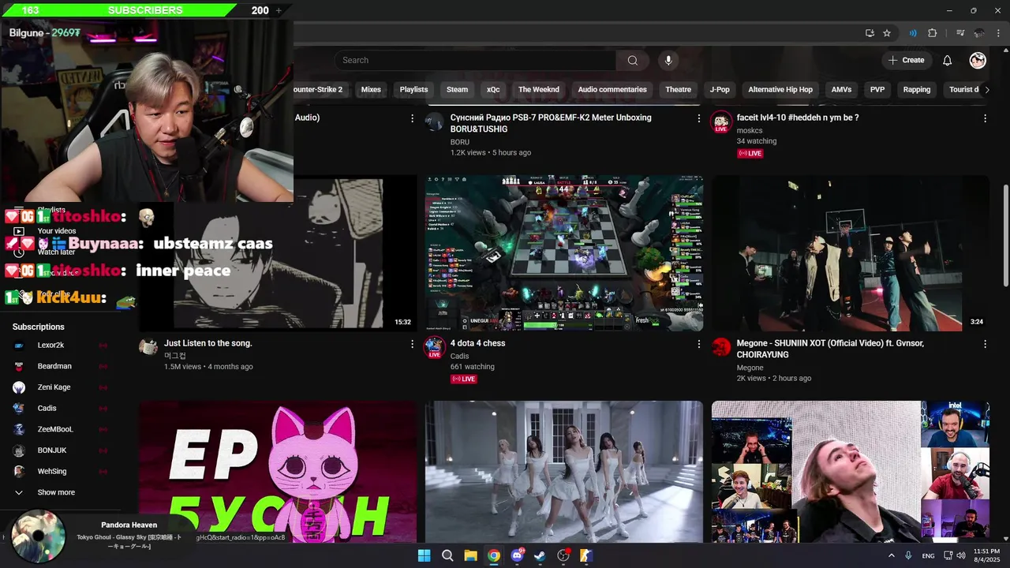Open options for Megone SHUNIIN XOT video
The image size is (1010, 568).
pyautogui.click(x=985, y=344)
